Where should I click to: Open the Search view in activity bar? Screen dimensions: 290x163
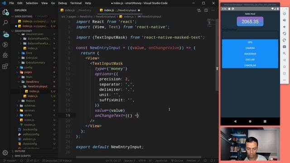(5, 23)
